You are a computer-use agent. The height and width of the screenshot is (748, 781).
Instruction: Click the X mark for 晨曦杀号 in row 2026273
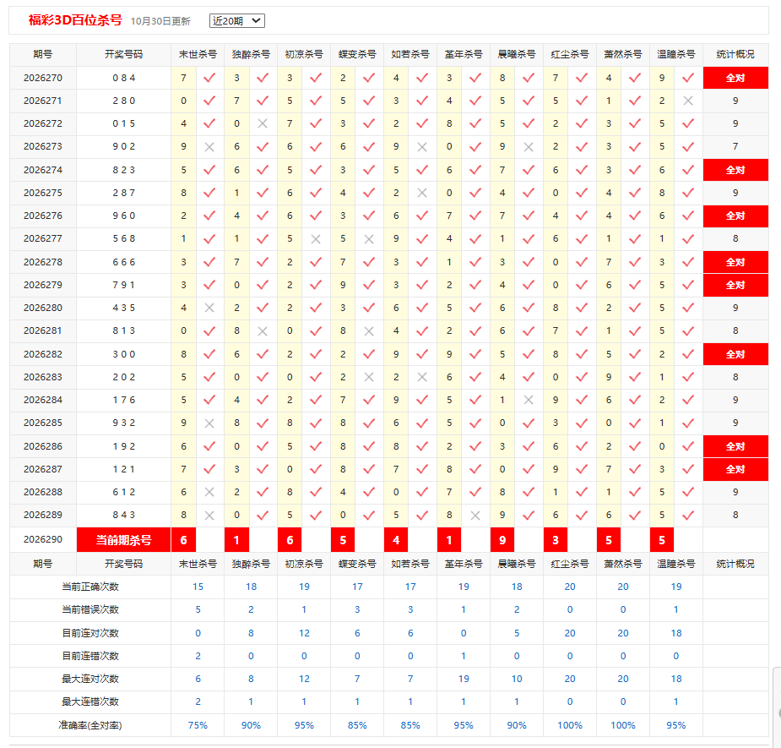pos(529,147)
